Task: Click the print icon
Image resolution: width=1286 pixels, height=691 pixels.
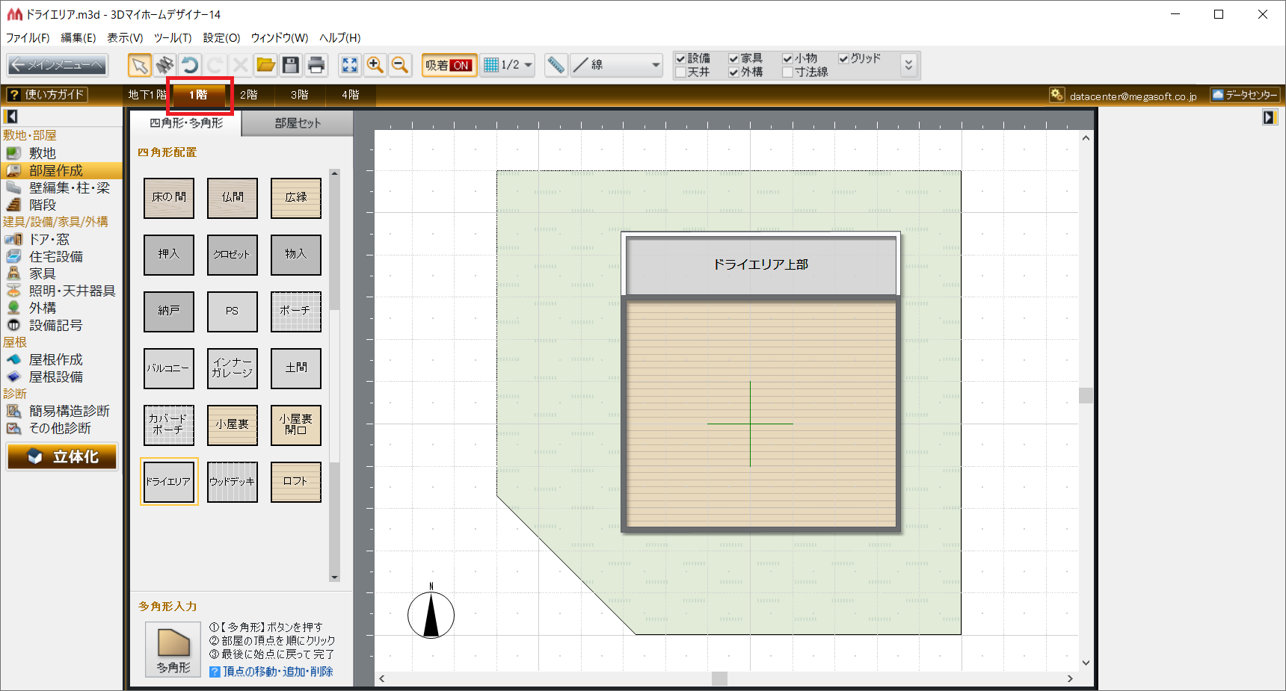Action: click(x=316, y=66)
